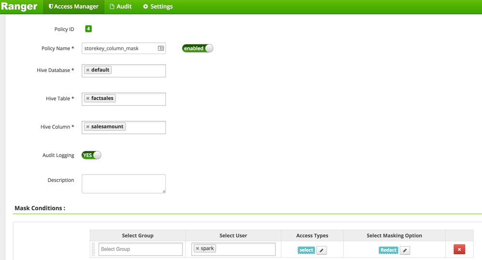The width and height of the screenshot is (482, 260).
Task: Open the Select Group field
Action: coord(140,249)
